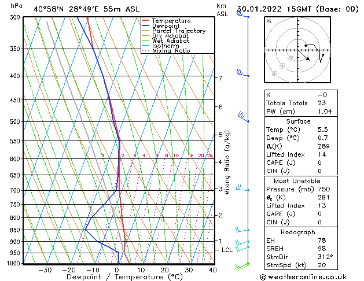Click the LCL level label
Viewport: 364px width, 281px height.
click(227, 250)
